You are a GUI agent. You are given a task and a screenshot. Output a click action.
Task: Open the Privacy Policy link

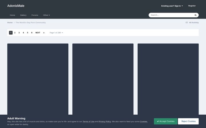[x=105, y=122]
